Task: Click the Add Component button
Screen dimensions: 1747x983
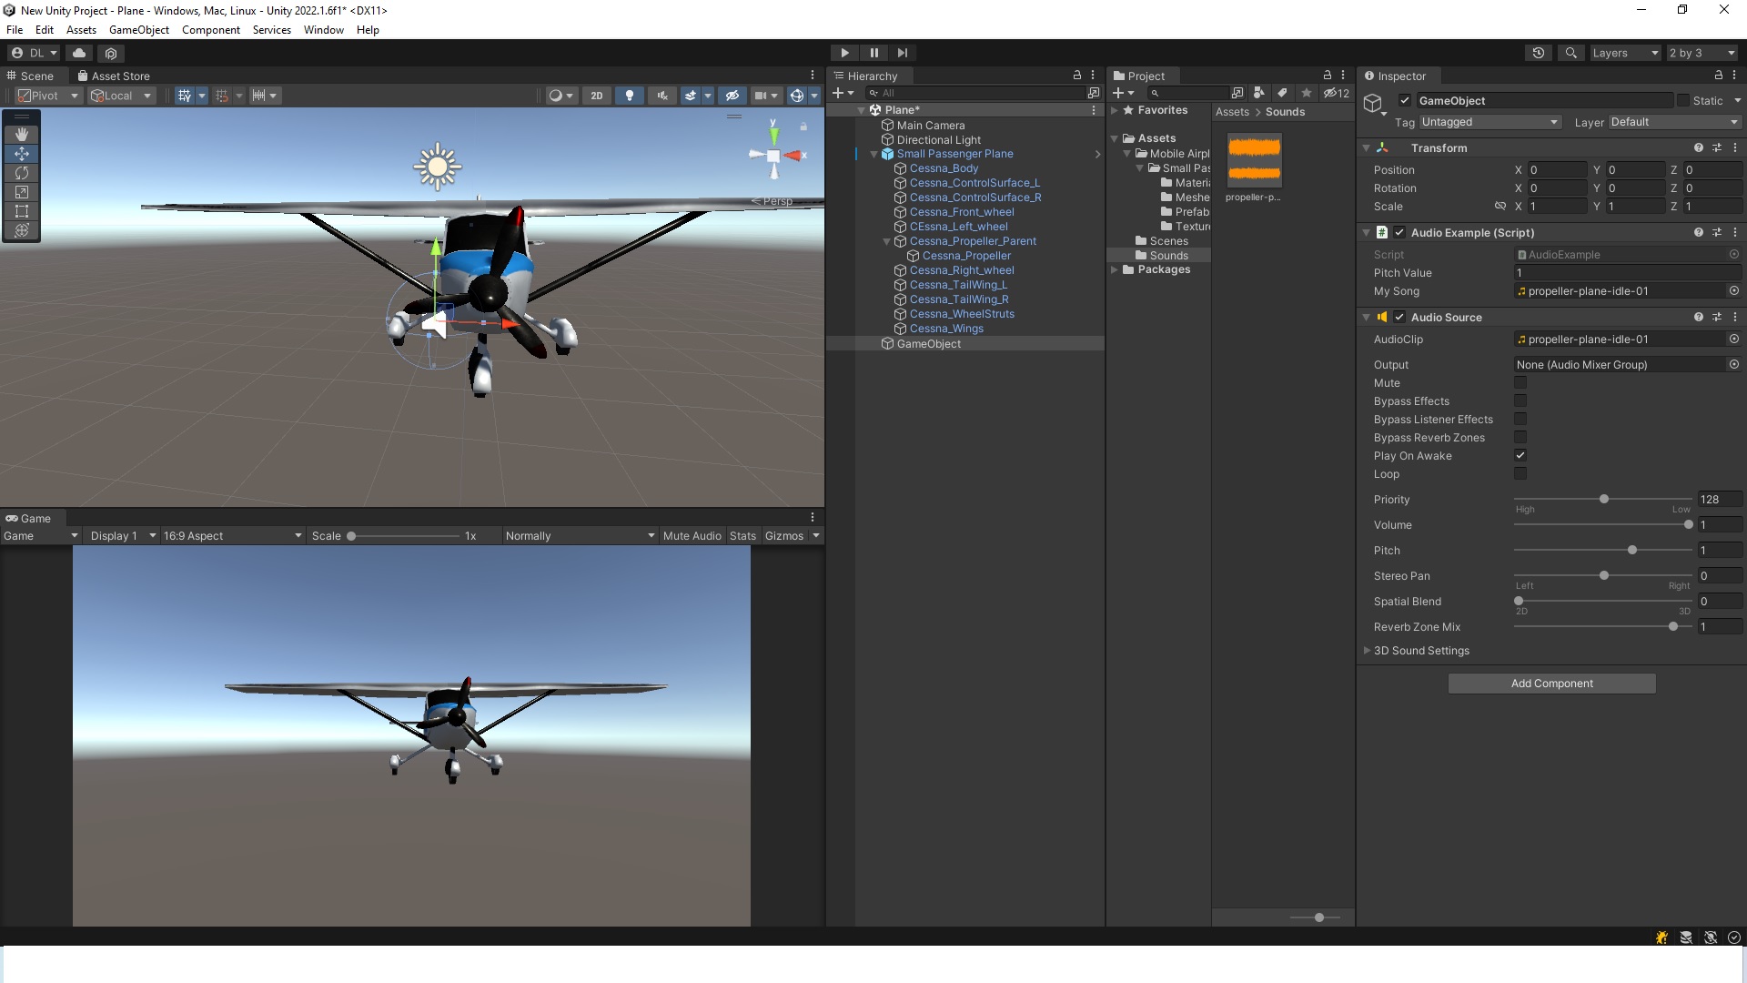Action: click(x=1551, y=684)
